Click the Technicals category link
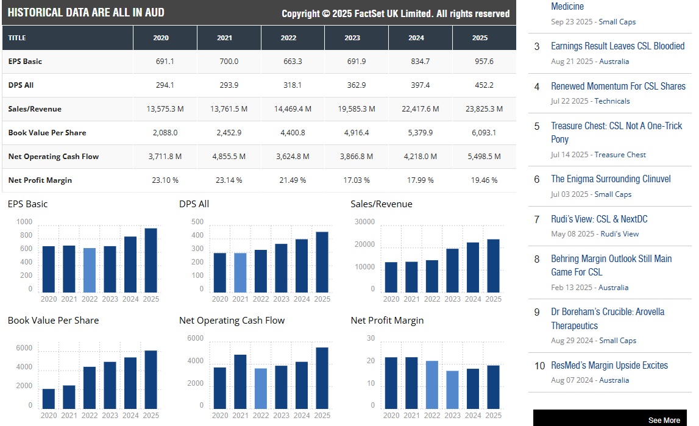 [x=612, y=101]
